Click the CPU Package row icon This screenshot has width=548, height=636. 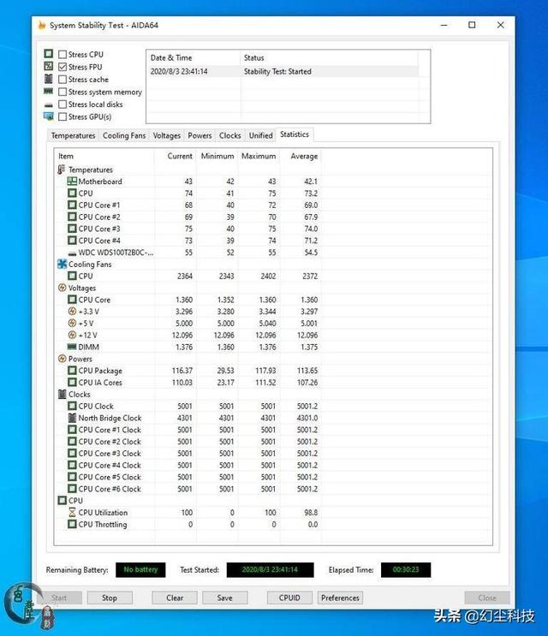click(x=72, y=371)
